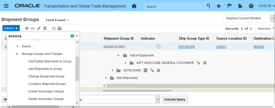Click the Refresh toolbar icon
Viewport: 275px width, 108px height.
click(54, 28)
